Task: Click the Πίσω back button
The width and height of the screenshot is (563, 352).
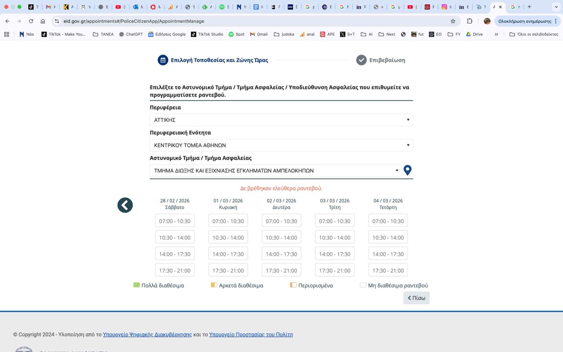Action: (416, 298)
